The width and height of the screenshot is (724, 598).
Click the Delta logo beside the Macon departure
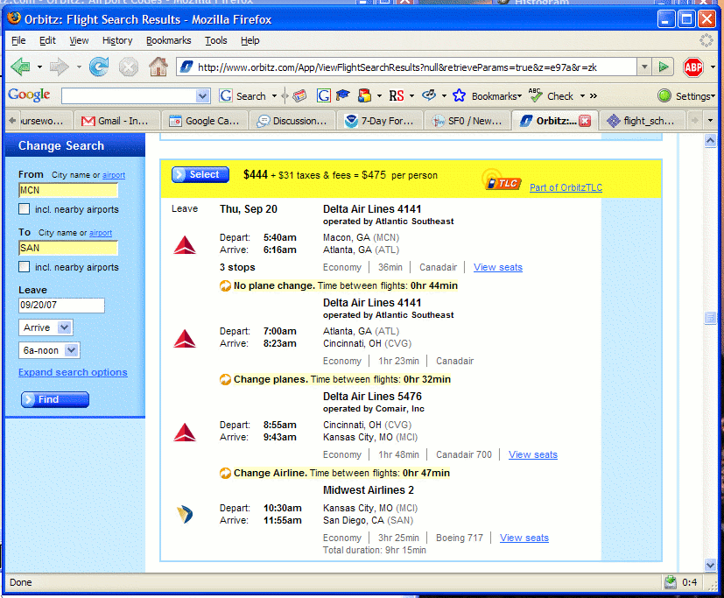tap(185, 245)
